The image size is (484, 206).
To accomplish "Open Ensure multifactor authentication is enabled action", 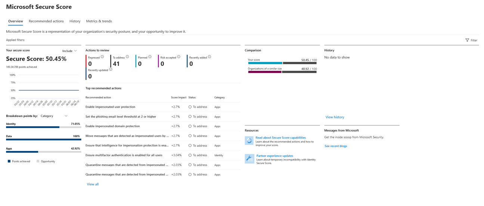I will tap(124, 155).
